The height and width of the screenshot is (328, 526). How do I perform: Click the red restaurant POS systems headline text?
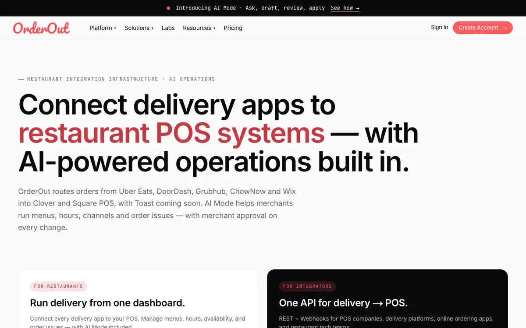point(171,133)
